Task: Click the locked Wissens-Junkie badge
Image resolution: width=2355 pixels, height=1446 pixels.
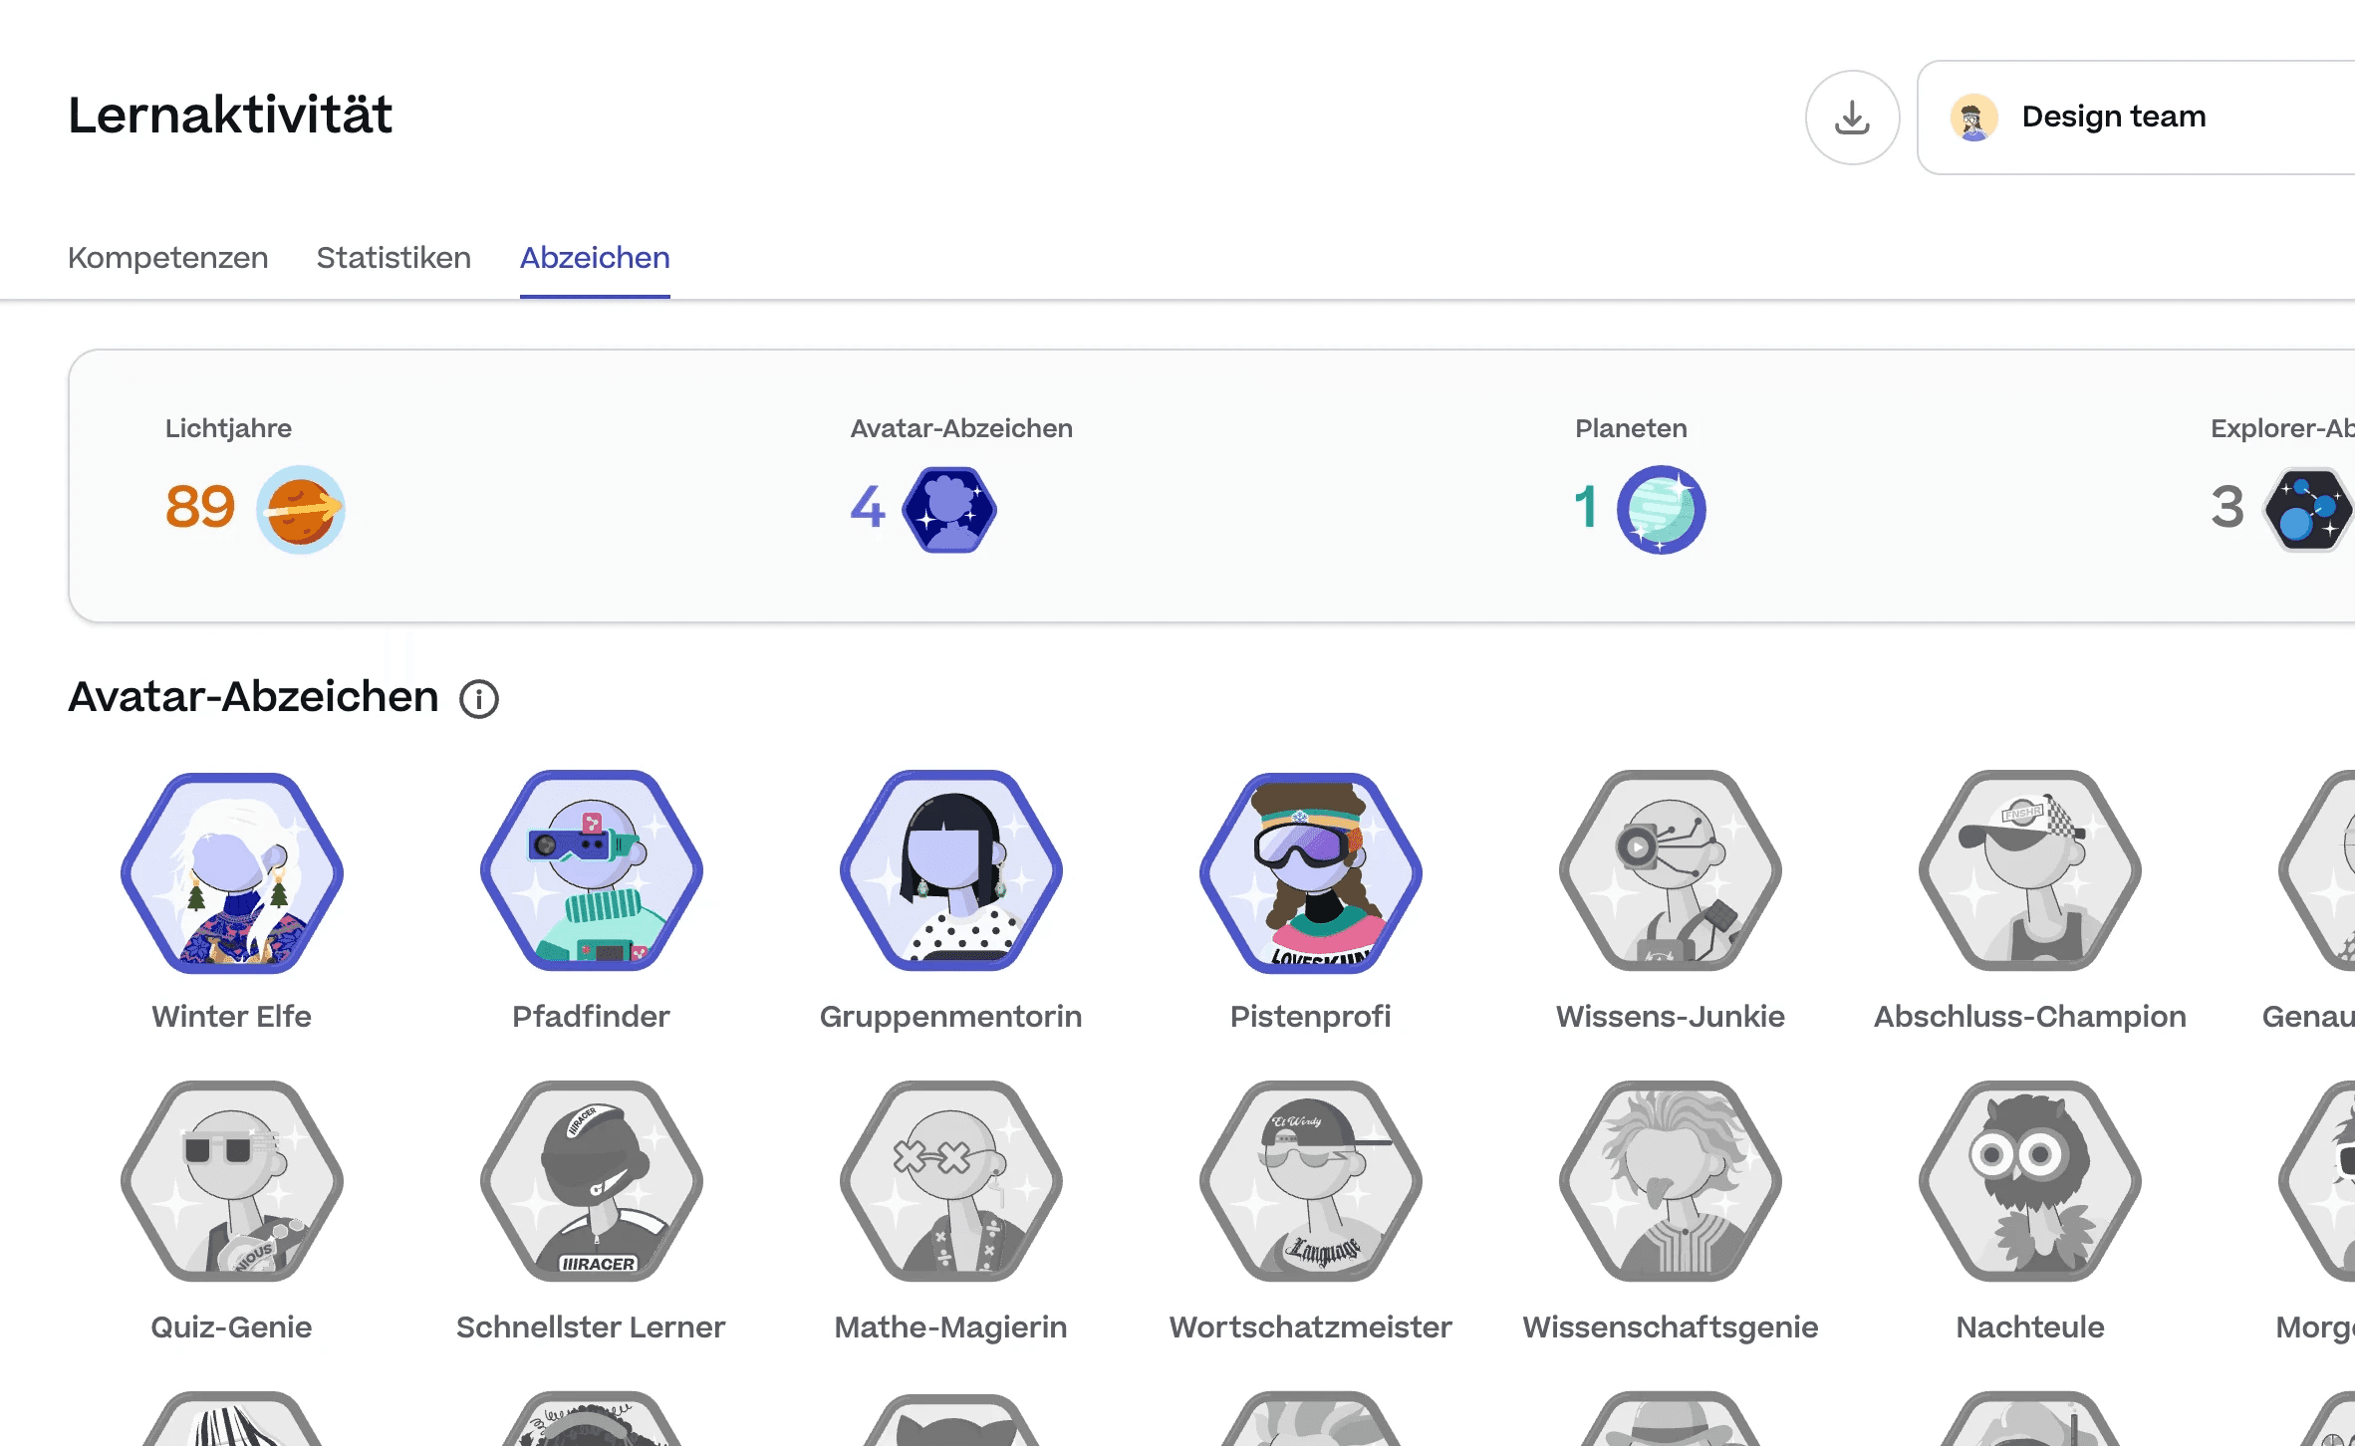Action: (1670, 872)
